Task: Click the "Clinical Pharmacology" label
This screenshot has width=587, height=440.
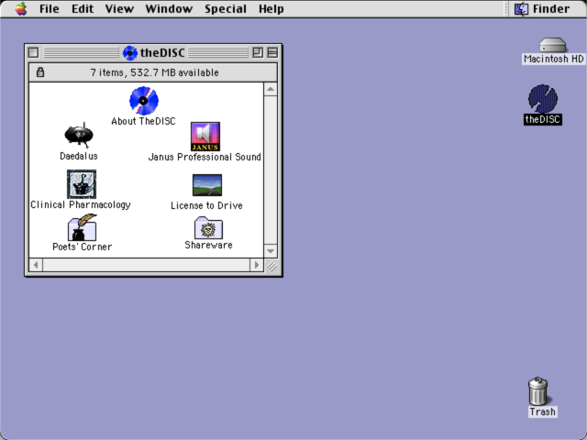Action: click(81, 205)
